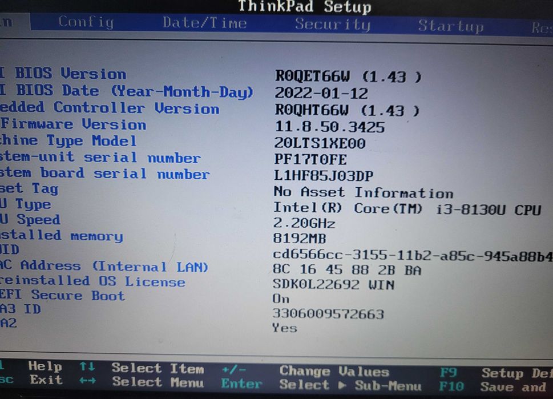Click the F9 key hint
The width and height of the screenshot is (553, 399).
point(448,373)
